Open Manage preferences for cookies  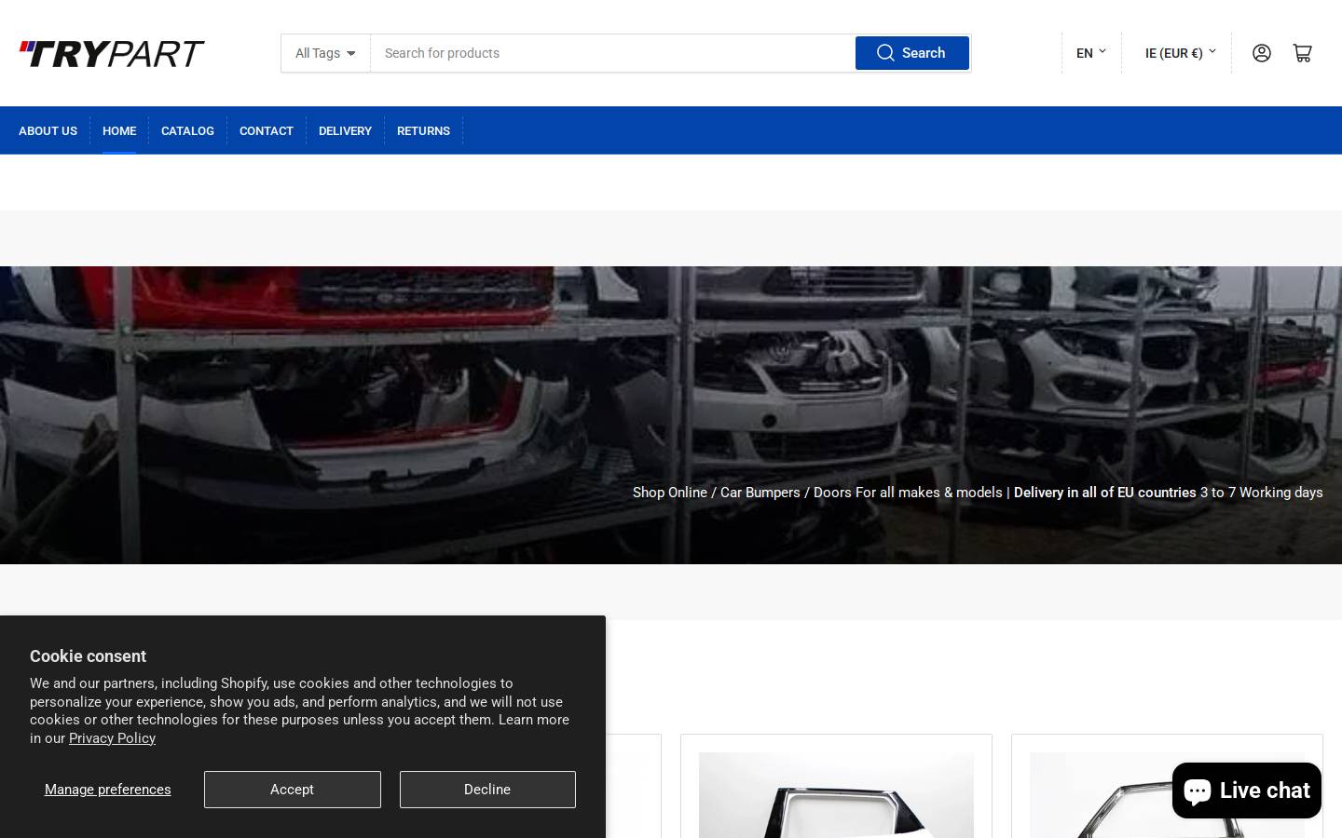108,790
